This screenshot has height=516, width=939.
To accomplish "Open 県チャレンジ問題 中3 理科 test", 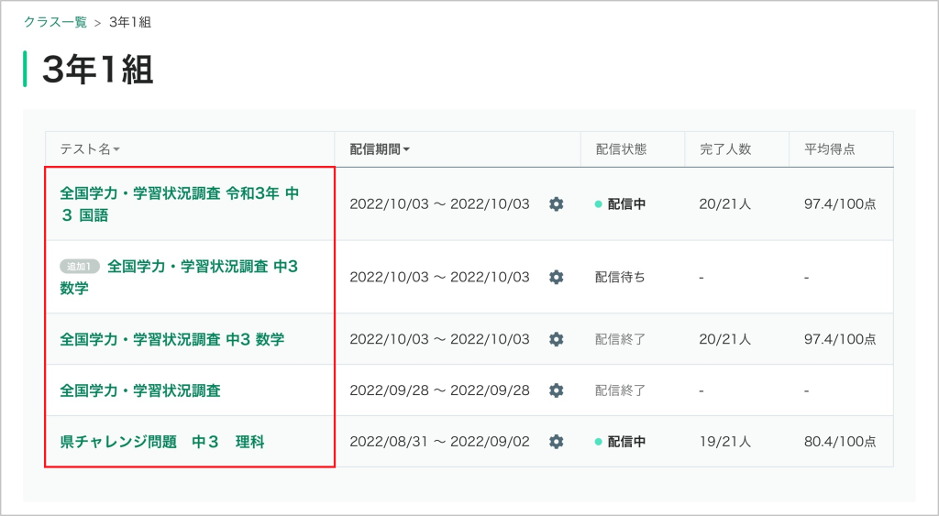I will pos(161,442).
